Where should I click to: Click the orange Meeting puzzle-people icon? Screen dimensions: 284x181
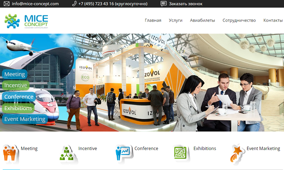click(11, 154)
